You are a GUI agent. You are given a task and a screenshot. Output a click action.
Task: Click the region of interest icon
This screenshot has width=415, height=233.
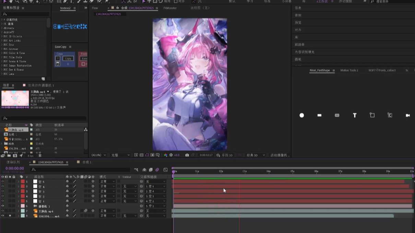click(152, 155)
